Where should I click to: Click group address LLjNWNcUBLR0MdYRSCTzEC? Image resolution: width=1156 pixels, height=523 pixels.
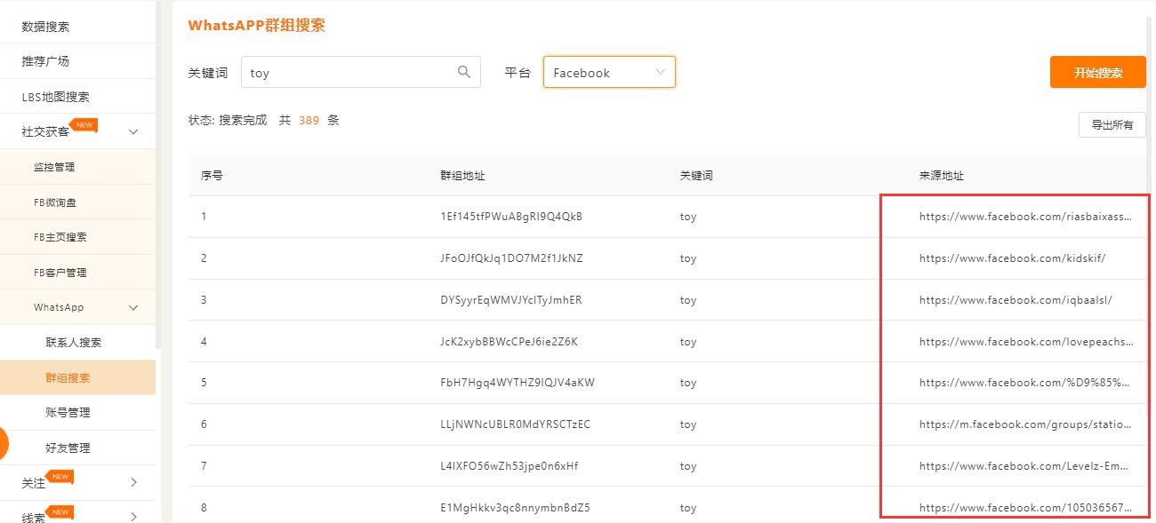point(515,424)
